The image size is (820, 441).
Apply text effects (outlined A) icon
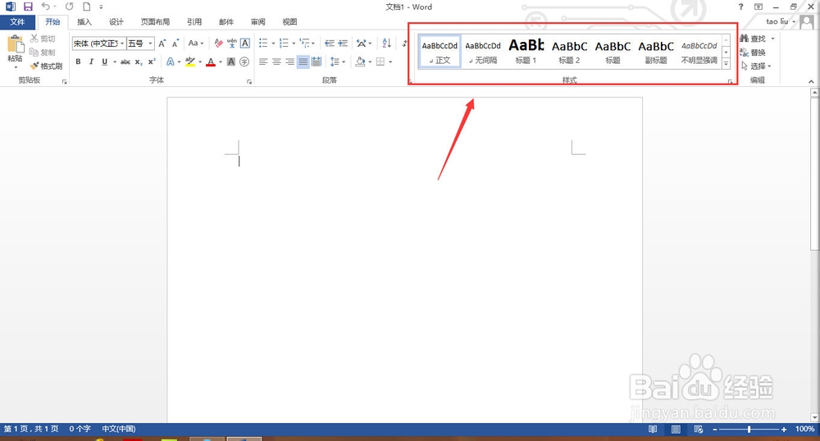coord(171,61)
